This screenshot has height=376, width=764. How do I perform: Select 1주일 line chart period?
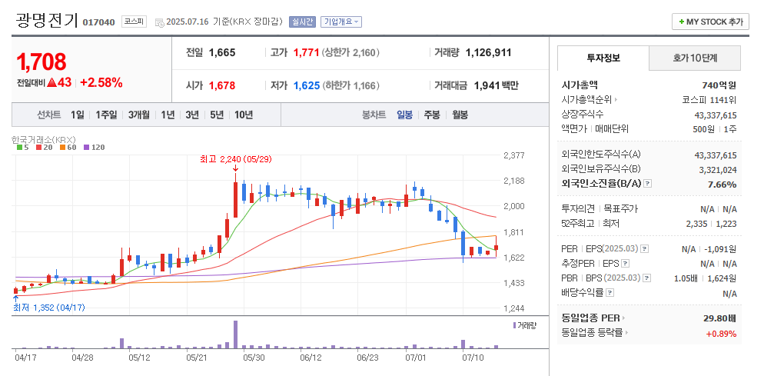point(106,115)
